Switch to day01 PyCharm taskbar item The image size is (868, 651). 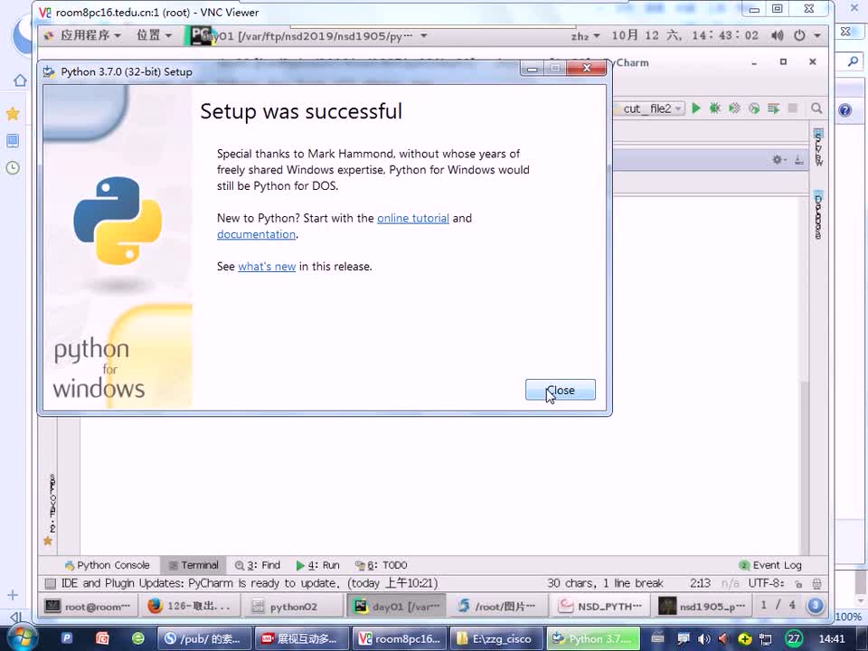pos(397,606)
